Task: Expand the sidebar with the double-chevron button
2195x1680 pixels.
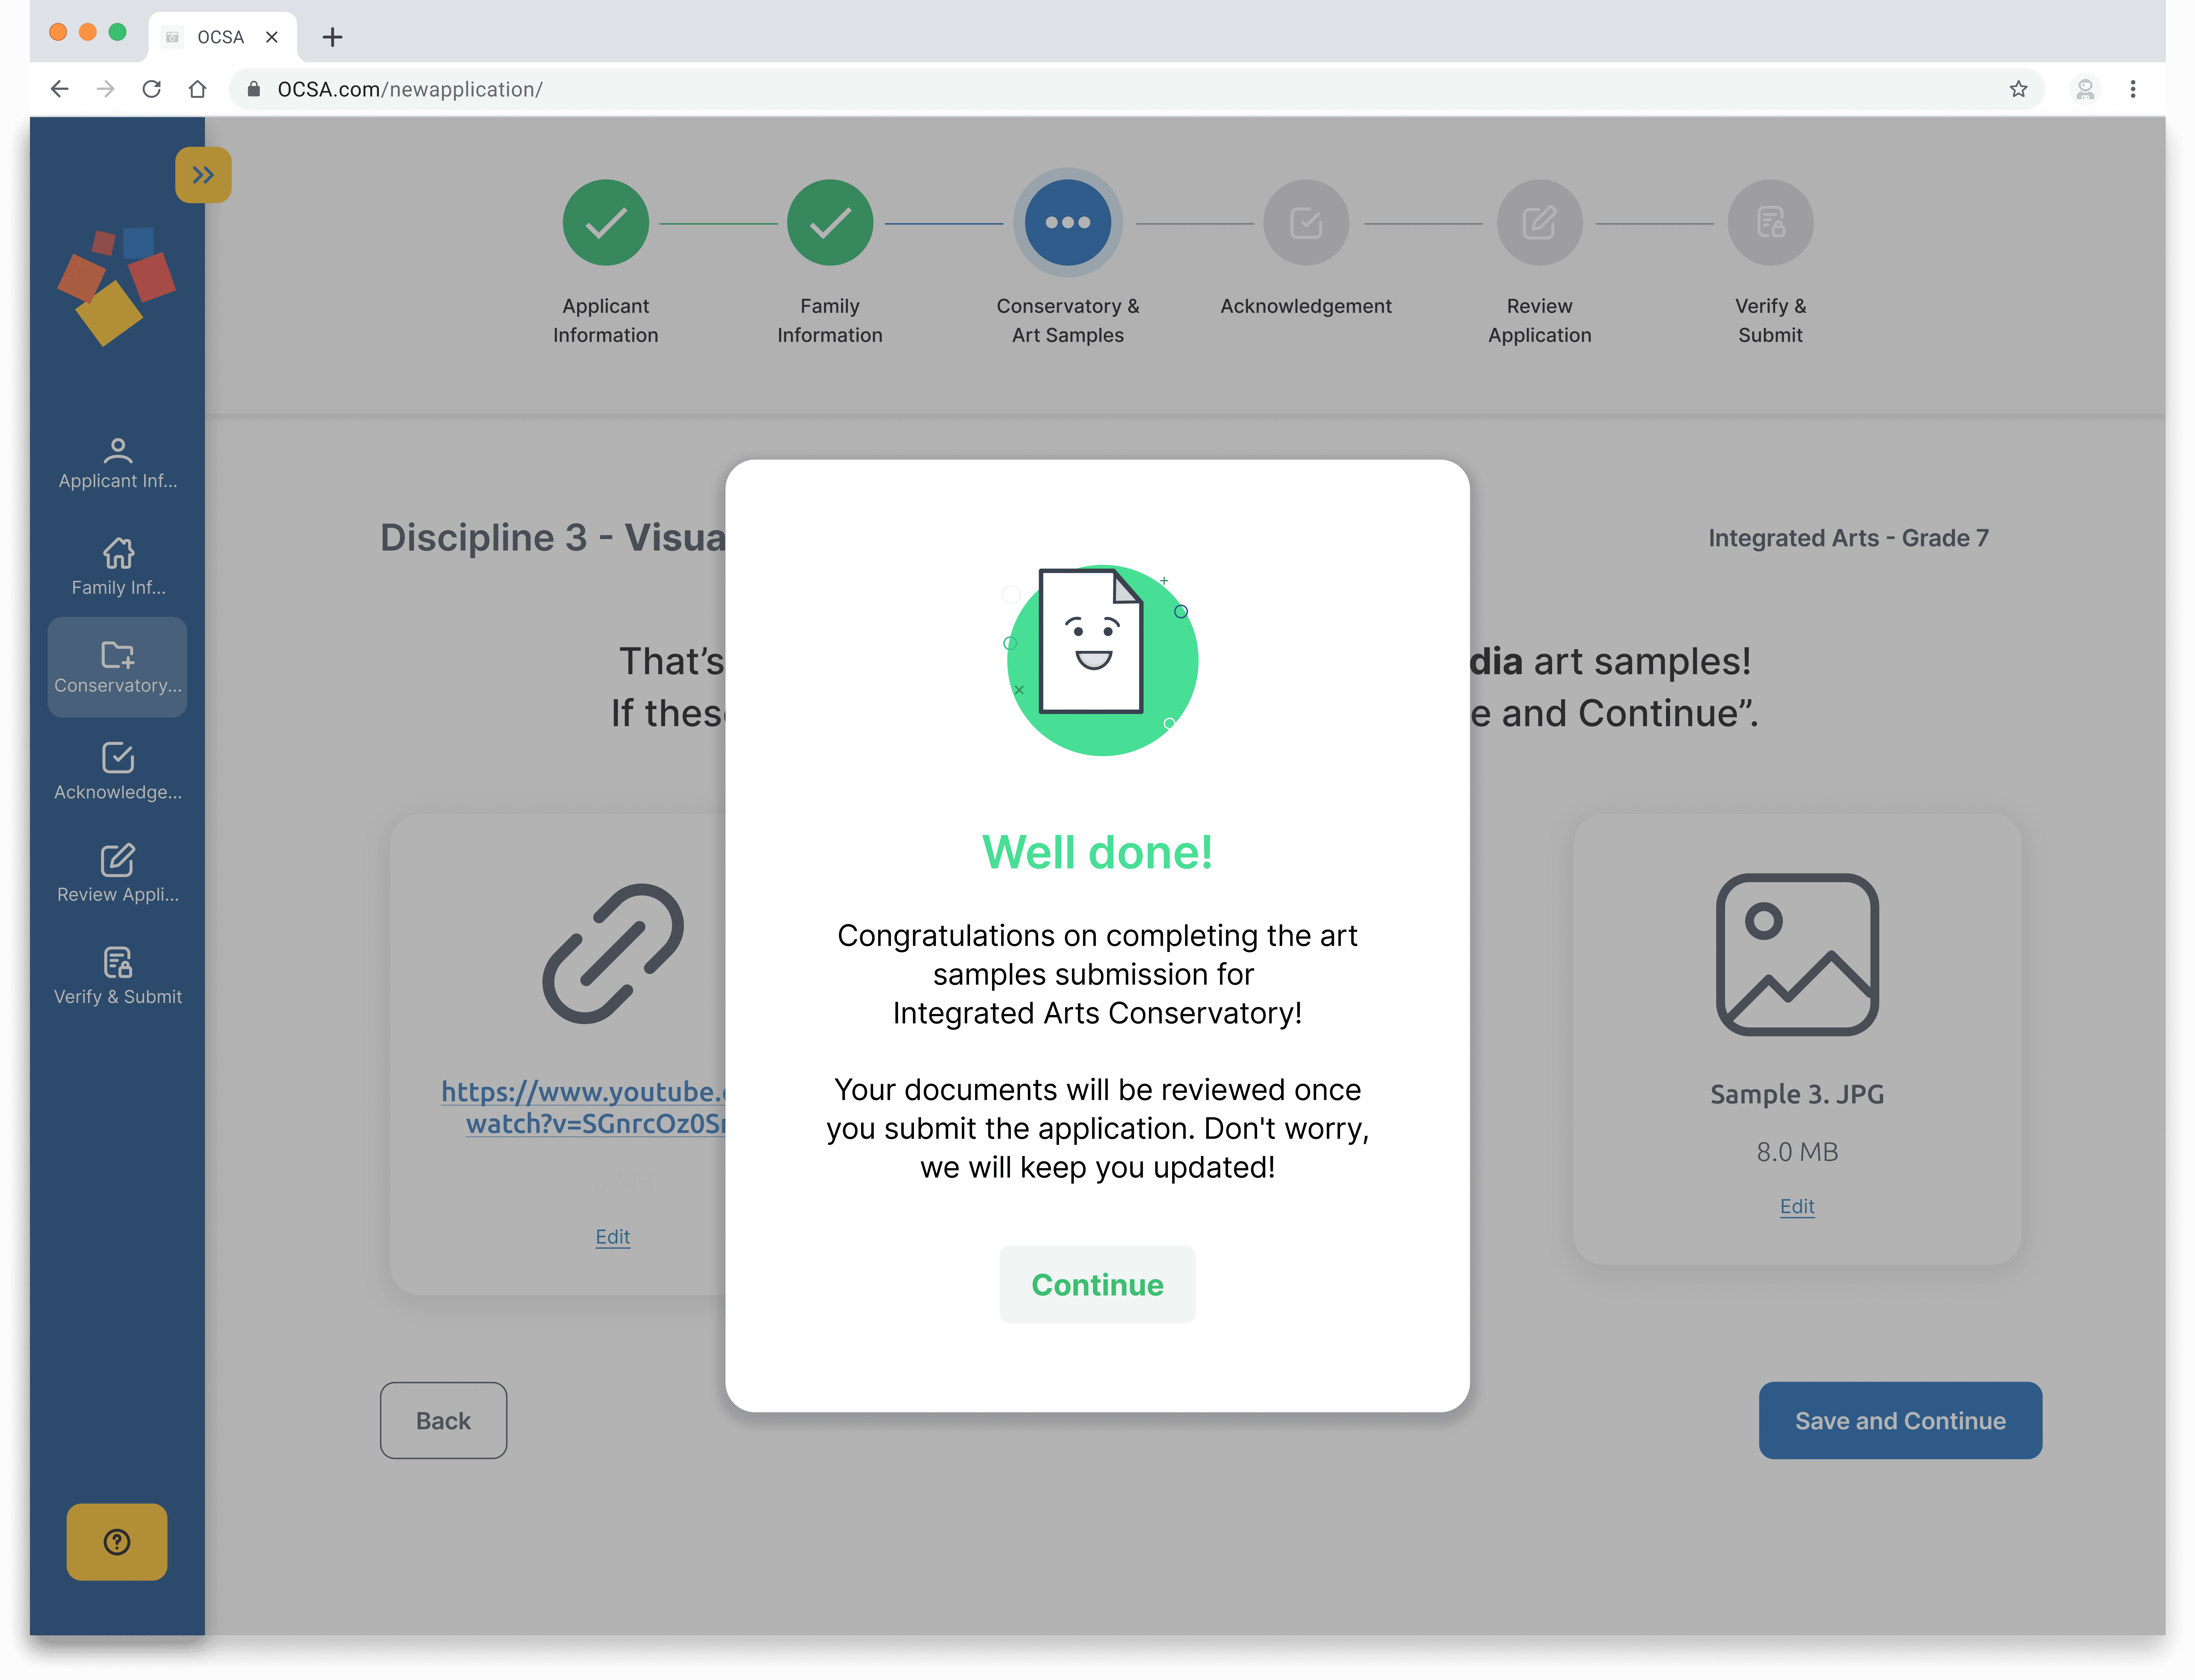Action: pyautogui.click(x=203, y=175)
